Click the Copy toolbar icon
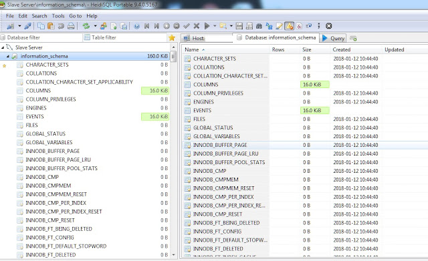Image resolution: width=428 pixels, height=261 pixels. tap(41, 26)
